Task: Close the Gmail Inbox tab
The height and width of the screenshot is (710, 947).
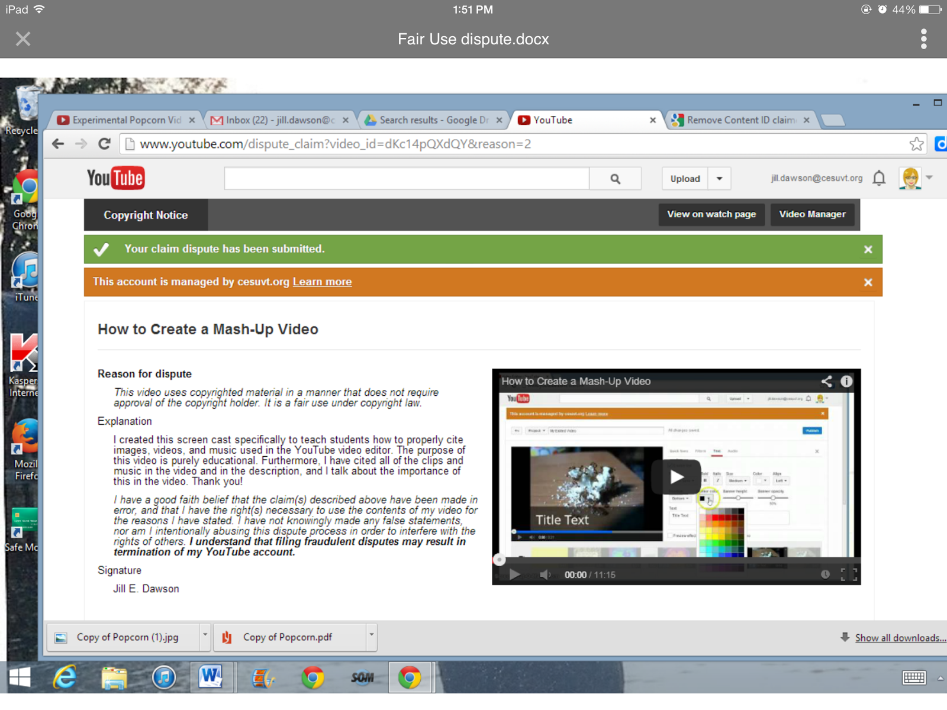Action: [x=346, y=120]
